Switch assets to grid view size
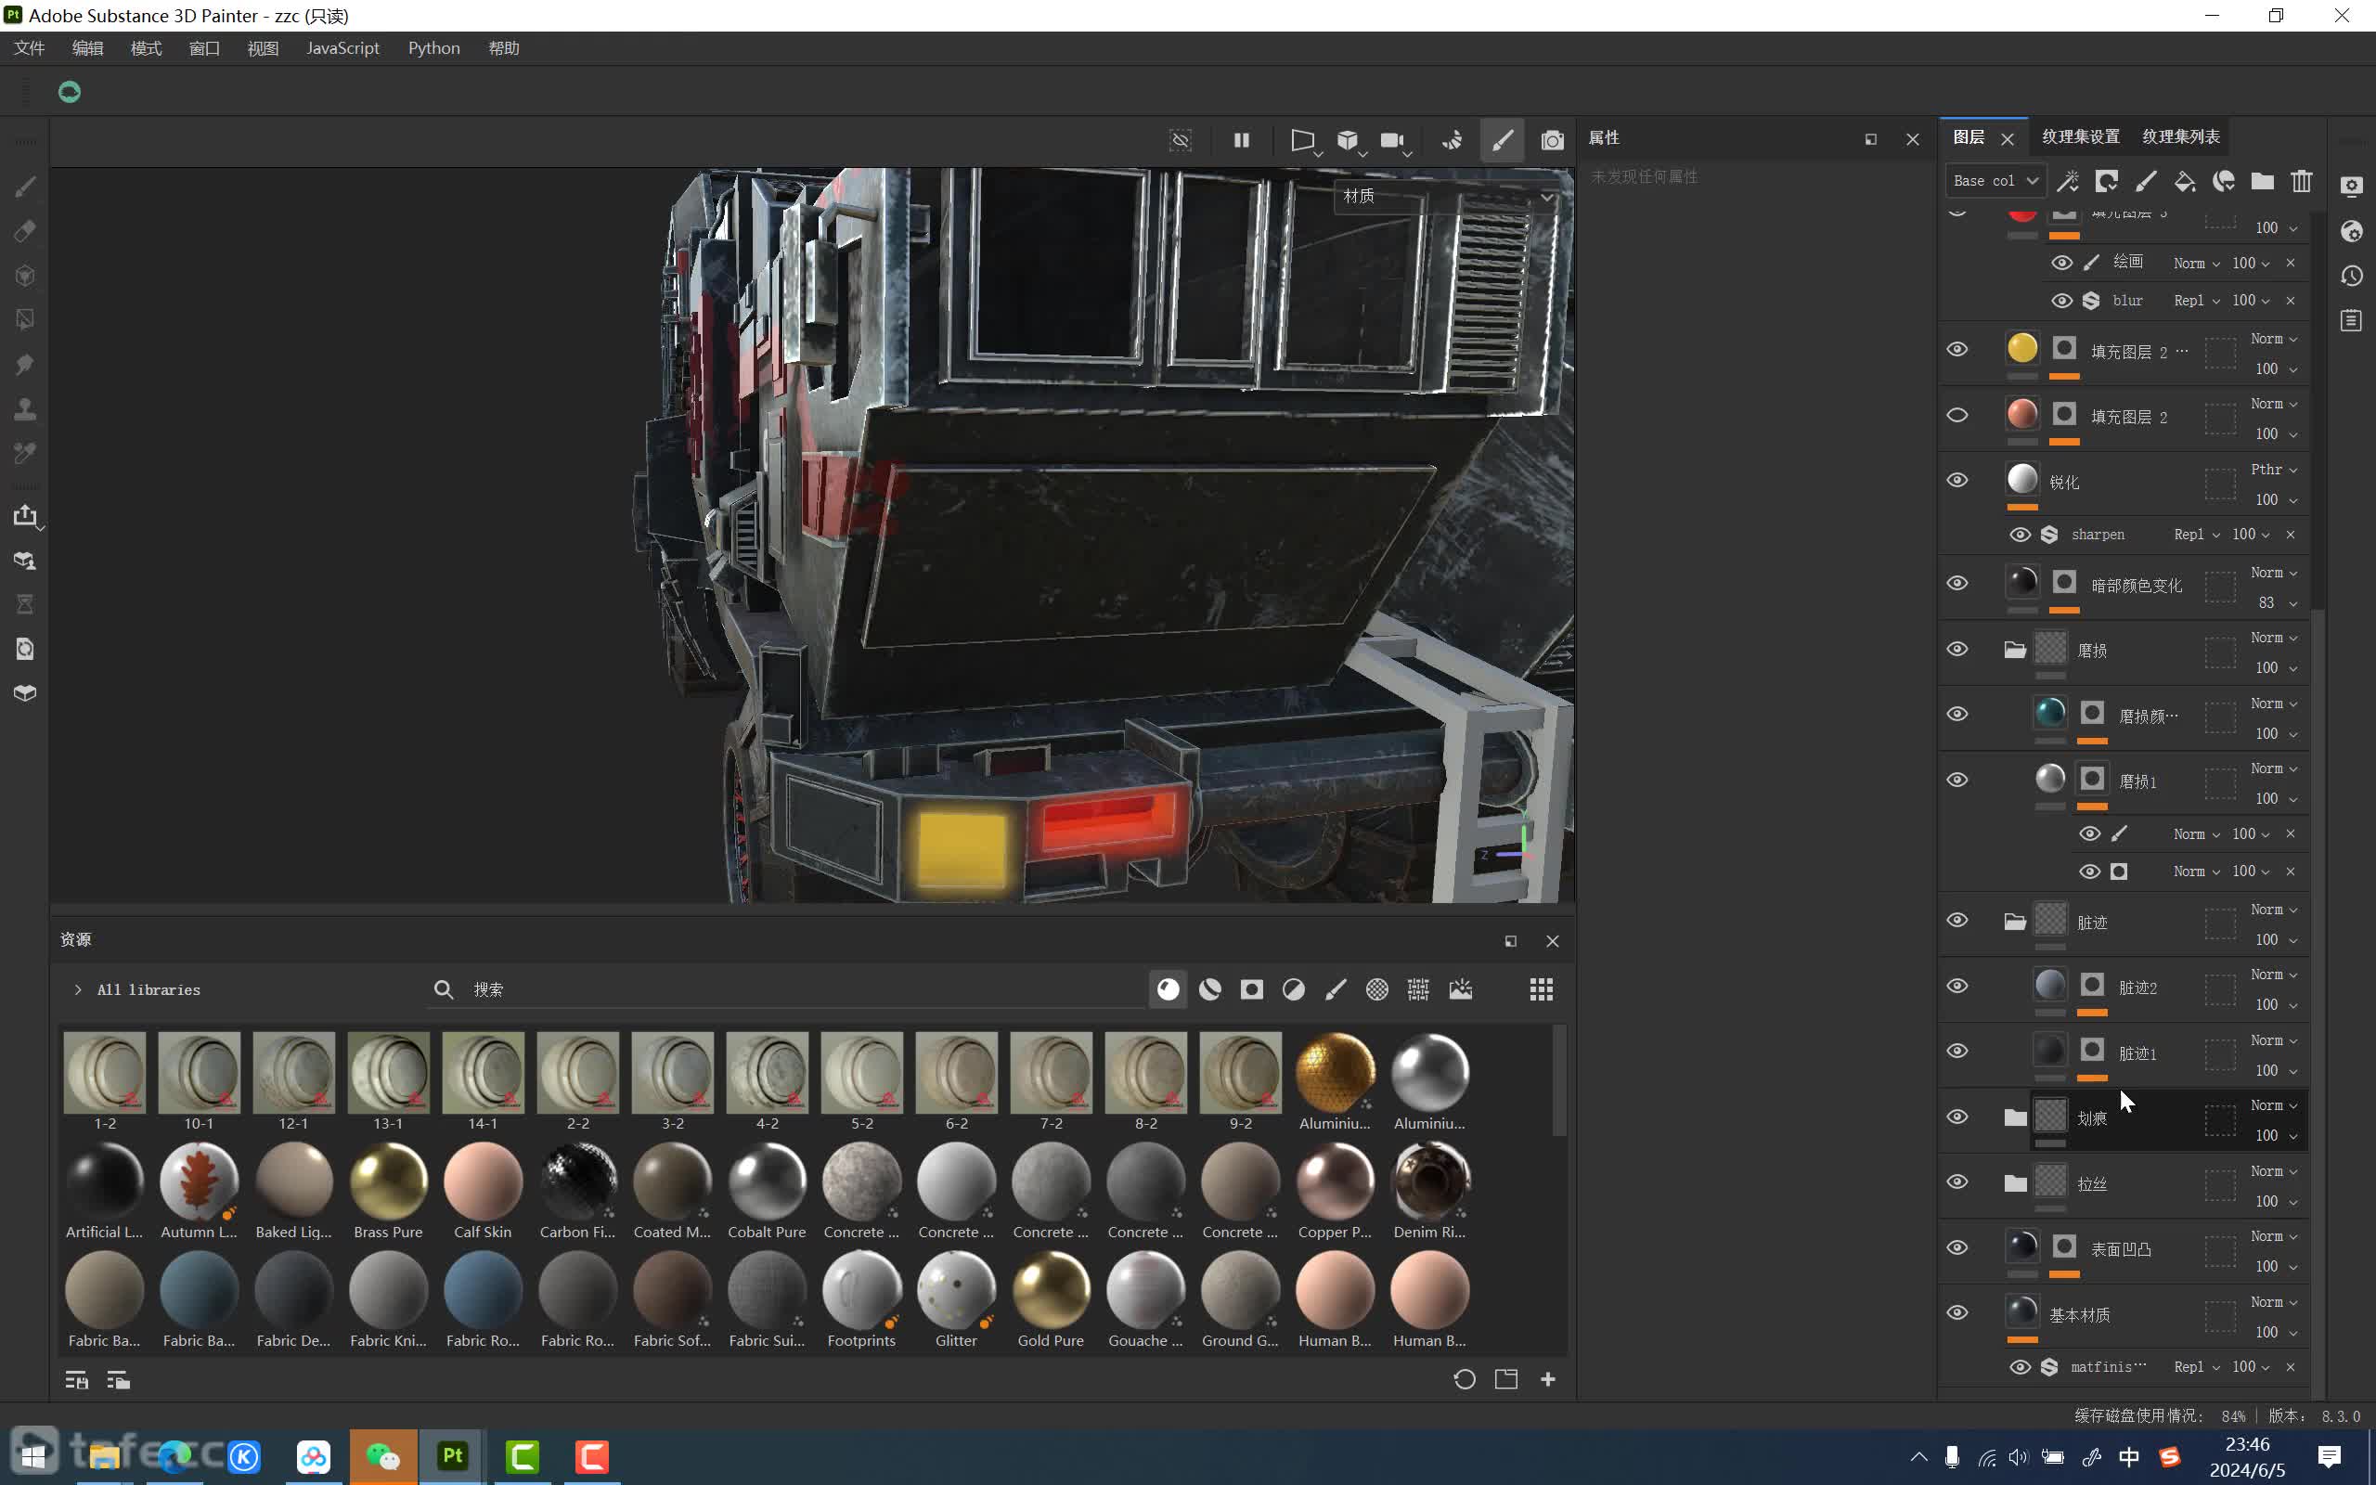 click(x=1541, y=989)
